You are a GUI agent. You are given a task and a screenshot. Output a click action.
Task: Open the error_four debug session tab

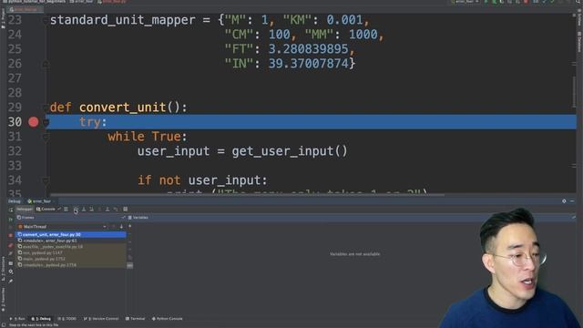41,201
